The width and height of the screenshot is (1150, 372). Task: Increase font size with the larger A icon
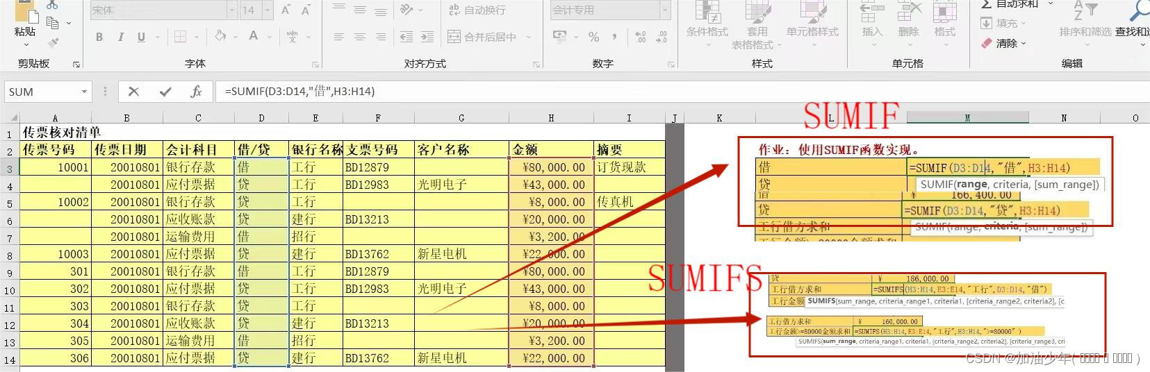[286, 10]
